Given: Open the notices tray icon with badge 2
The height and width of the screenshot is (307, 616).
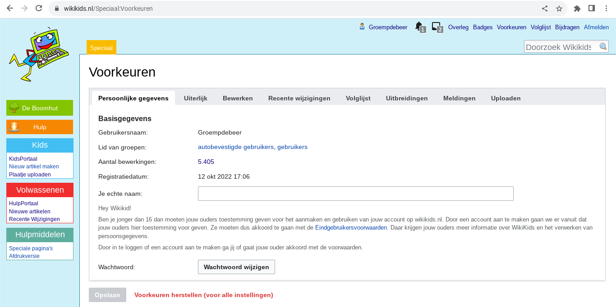Looking at the screenshot, I should (x=437, y=27).
